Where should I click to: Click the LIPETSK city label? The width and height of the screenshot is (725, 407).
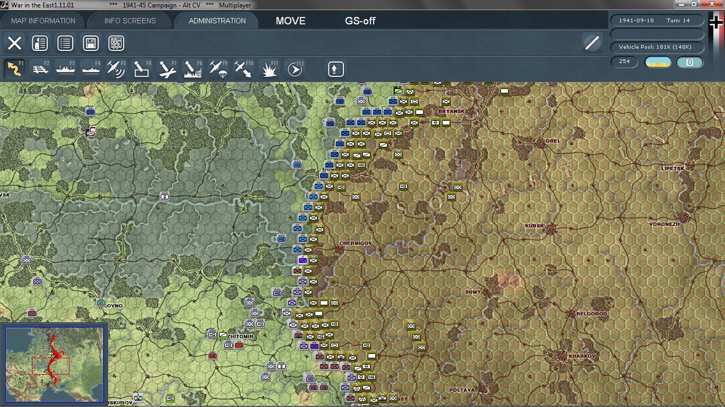pyautogui.click(x=672, y=169)
